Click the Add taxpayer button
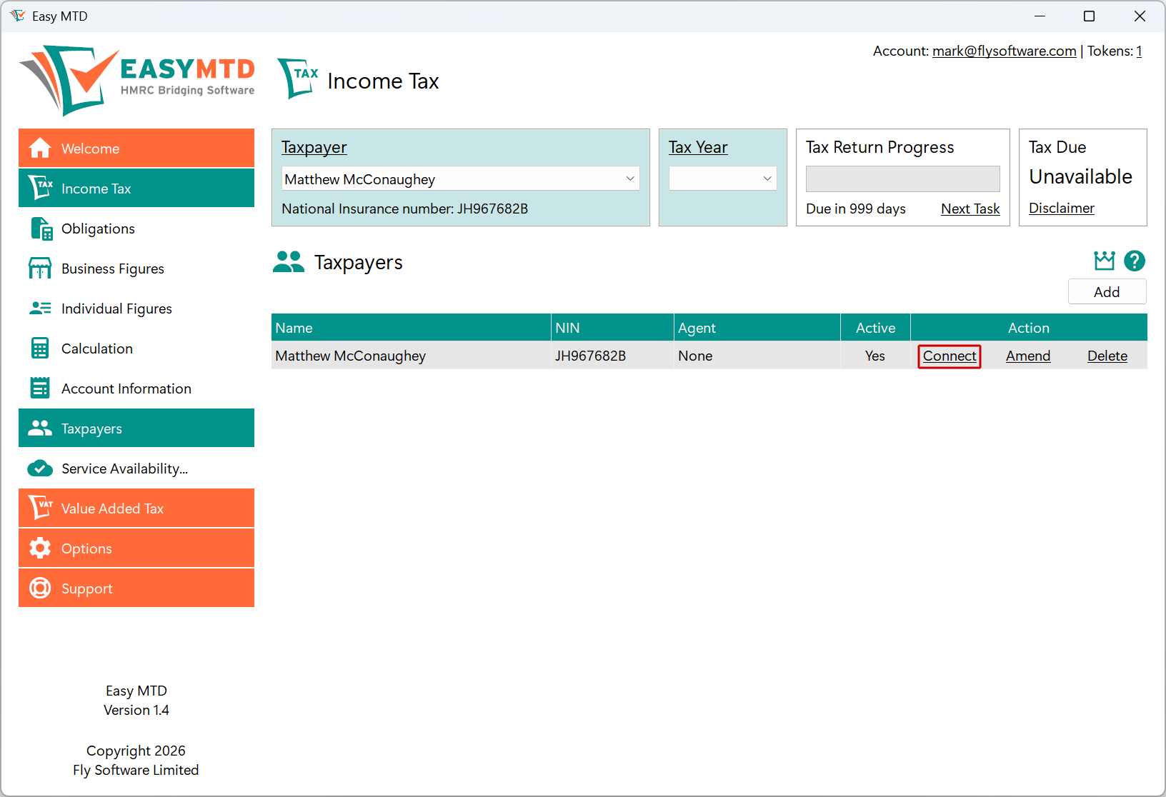The width and height of the screenshot is (1166, 797). pyautogui.click(x=1107, y=291)
